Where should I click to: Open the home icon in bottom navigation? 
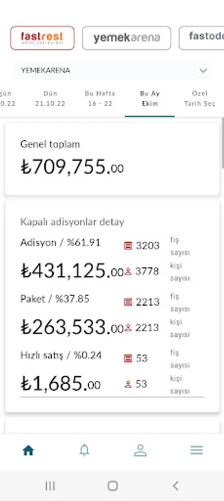point(28,450)
